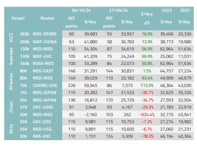Click the ARA-UKC route label

[x=42, y=136]
